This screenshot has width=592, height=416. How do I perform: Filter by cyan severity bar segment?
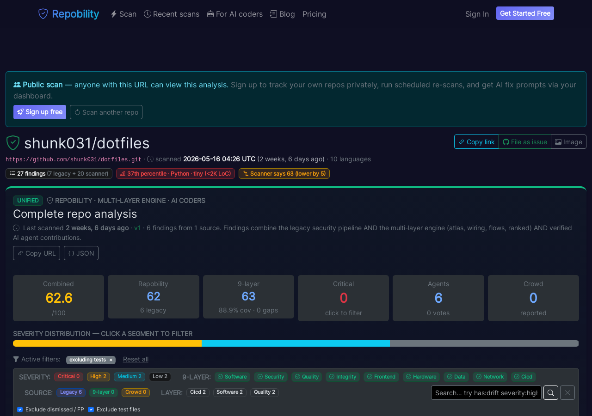point(296,343)
